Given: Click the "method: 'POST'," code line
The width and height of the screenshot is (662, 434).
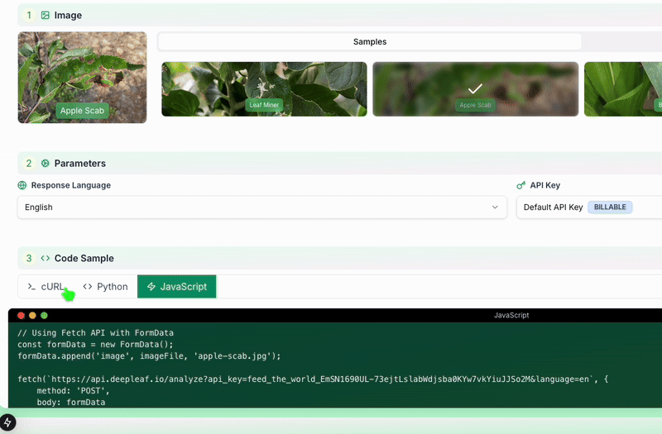Looking at the screenshot, I should click(x=73, y=391).
